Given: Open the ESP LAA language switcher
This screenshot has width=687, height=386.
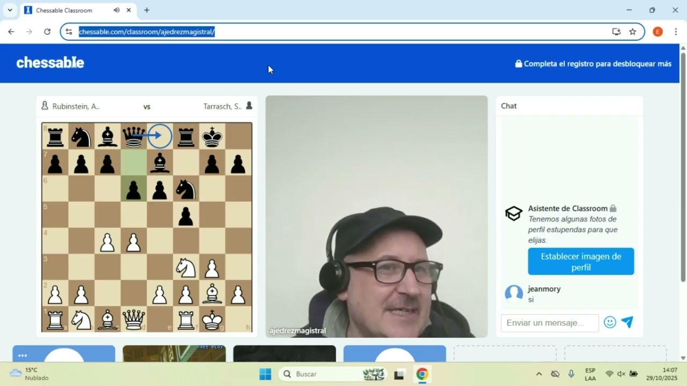Looking at the screenshot, I should [x=590, y=374].
